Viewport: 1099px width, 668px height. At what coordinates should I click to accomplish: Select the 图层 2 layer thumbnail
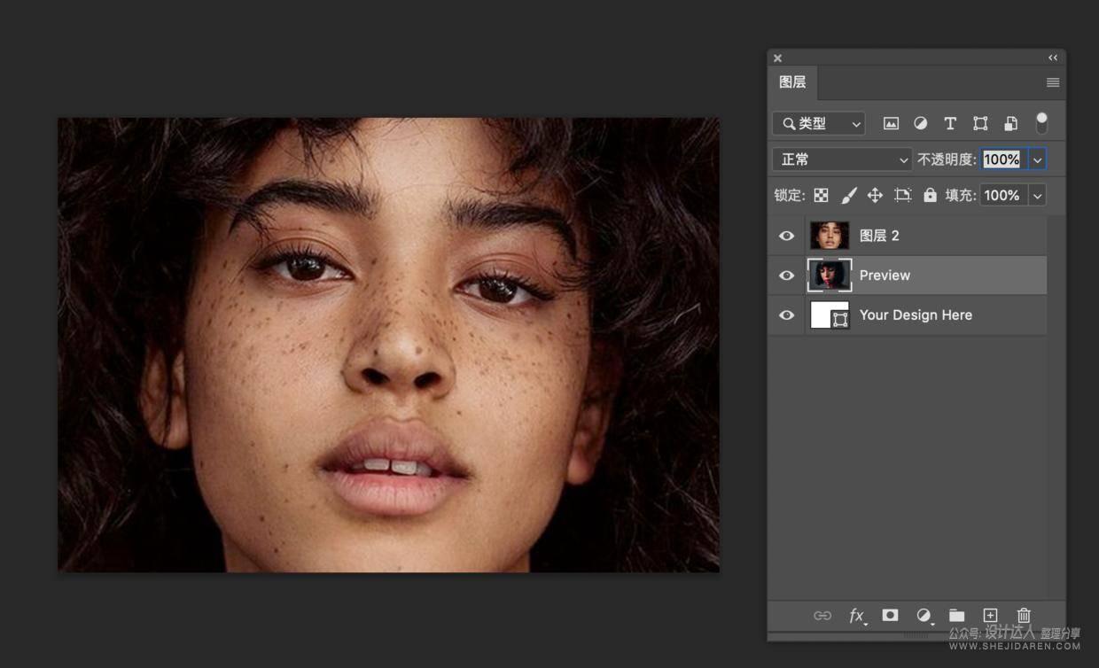click(830, 236)
